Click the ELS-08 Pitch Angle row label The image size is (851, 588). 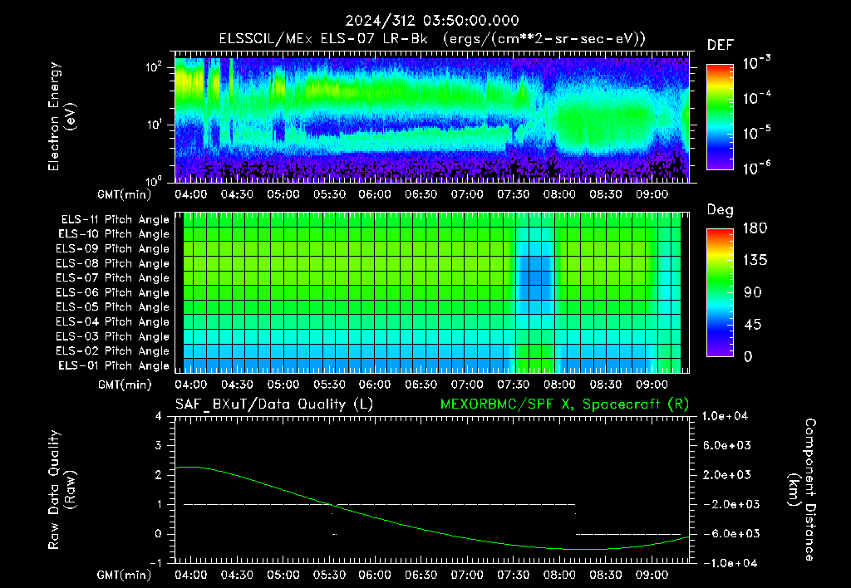coord(112,263)
